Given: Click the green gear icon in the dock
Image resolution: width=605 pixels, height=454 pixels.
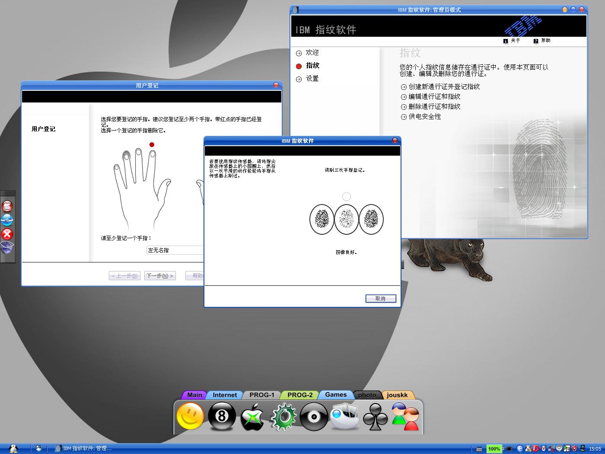Looking at the screenshot, I should tap(283, 417).
